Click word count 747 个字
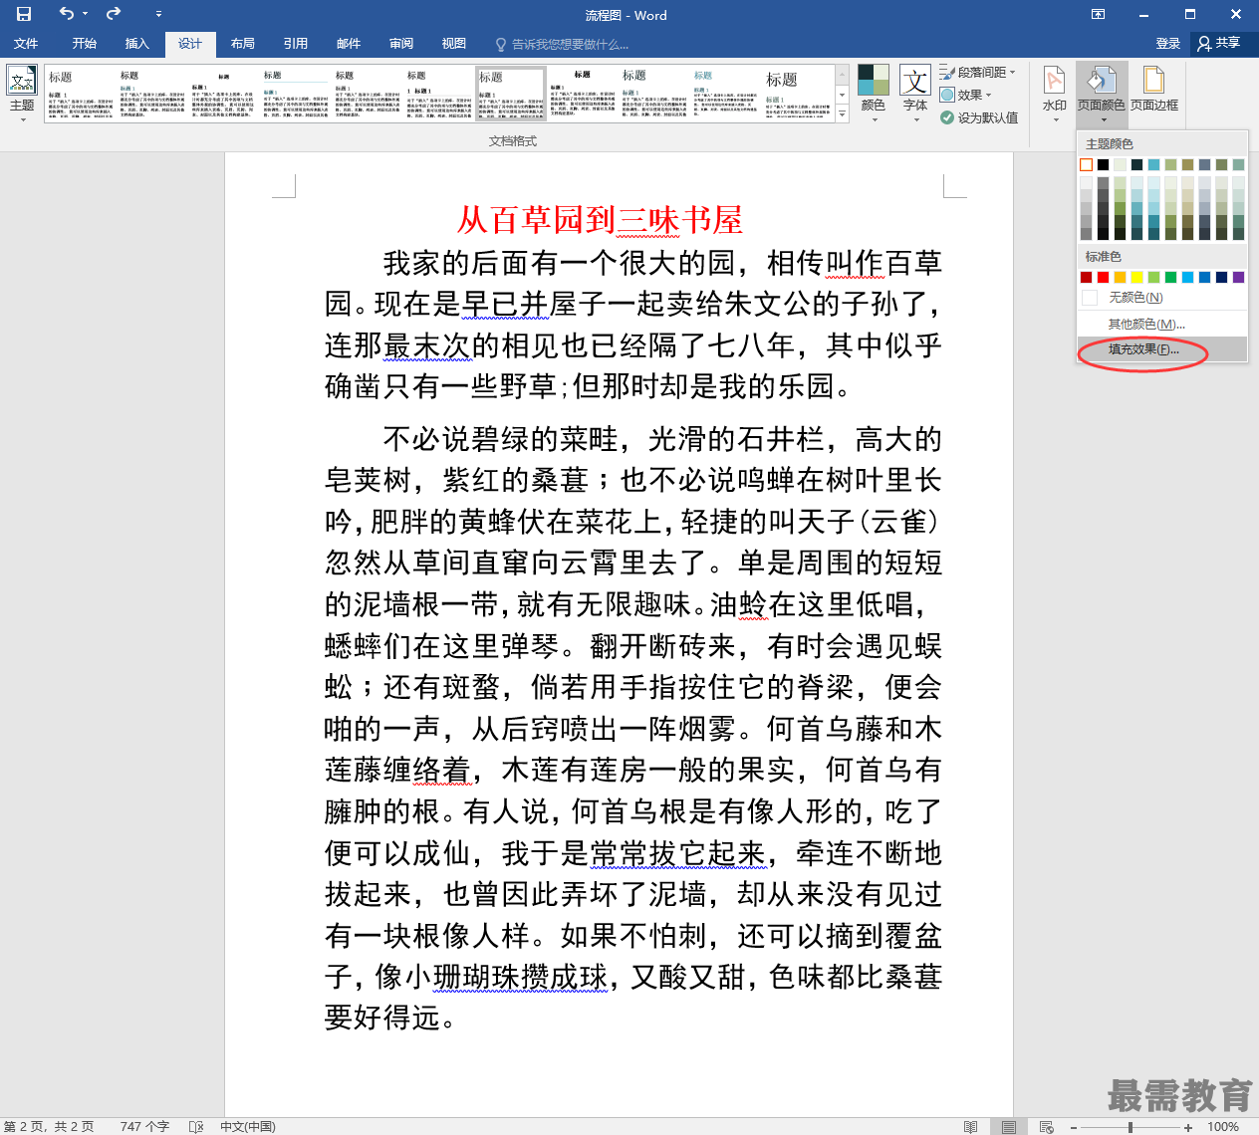Screen dimensions: 1259x1135 tap(144, 1126)
